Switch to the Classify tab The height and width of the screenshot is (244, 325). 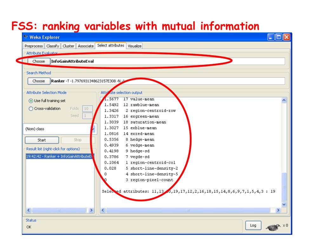53,46
